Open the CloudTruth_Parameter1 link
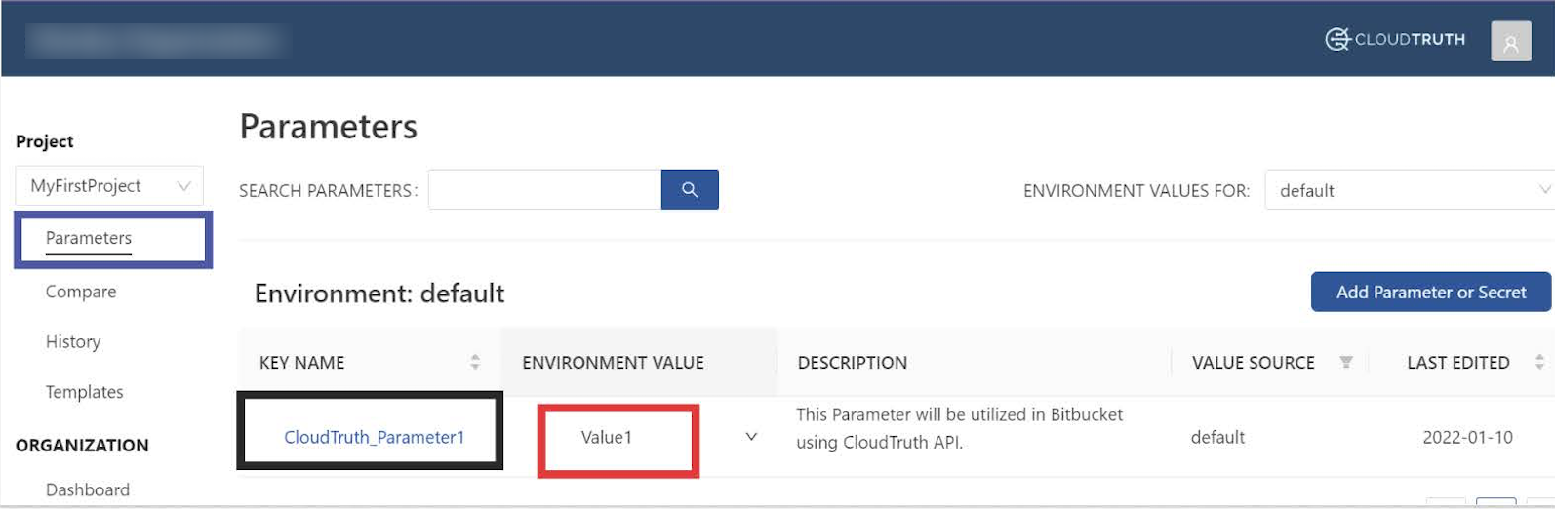1555x509 pixels. (x=375, y=437)
